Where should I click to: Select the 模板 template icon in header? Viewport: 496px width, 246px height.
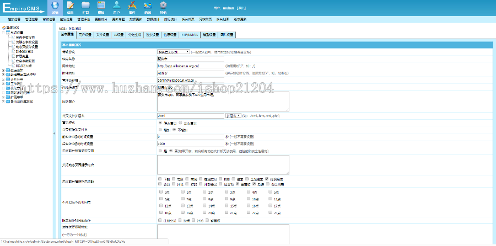click(101, 7)
